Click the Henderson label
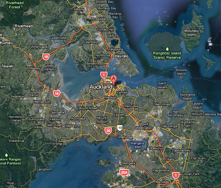The height and width of the screenshot is (188, 221). point(42,102)
